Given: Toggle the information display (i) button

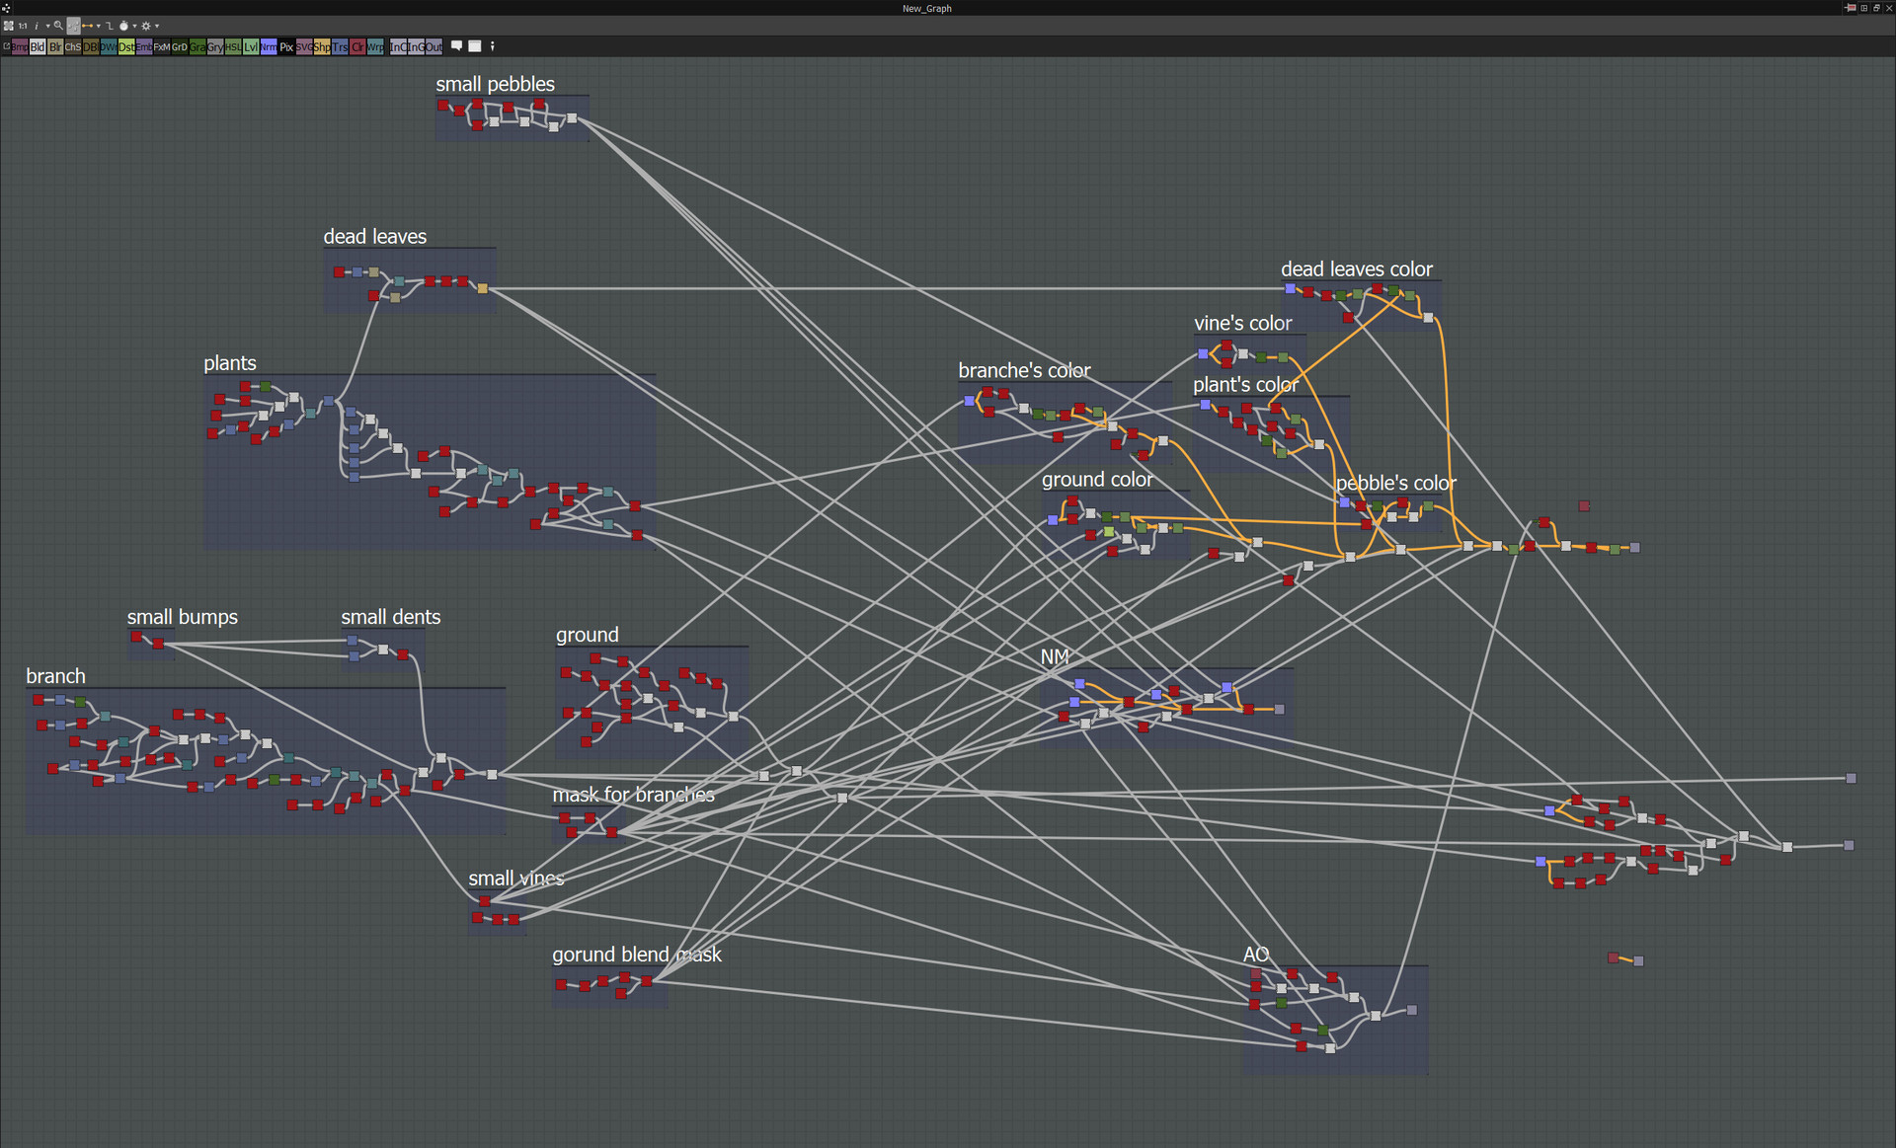Looking at the screenshot, I should click(x=36, y=26).
